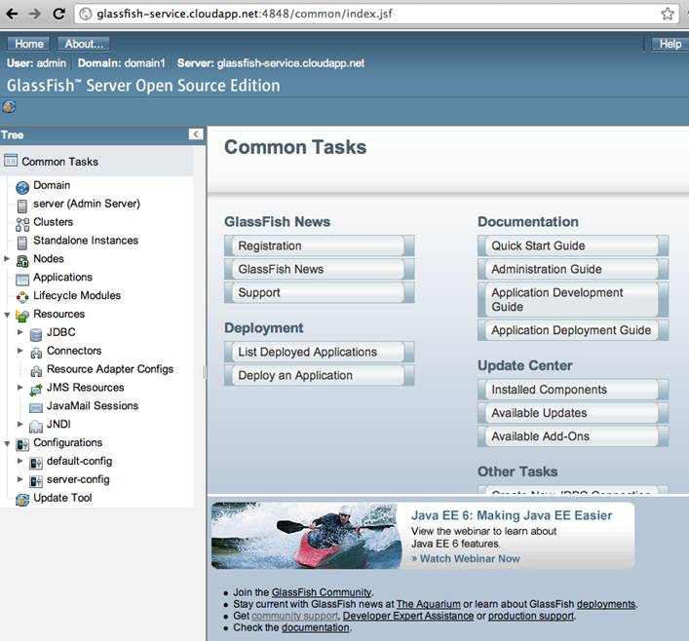
Task: Click the Lifecycle Modules icon
Action: [22, 296]
